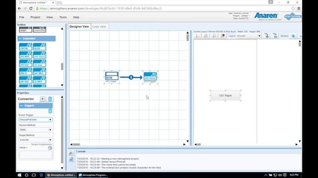Click the Cortana search circle on taskbar
This screenshot has width=318, height=178.
click(26, 175)
